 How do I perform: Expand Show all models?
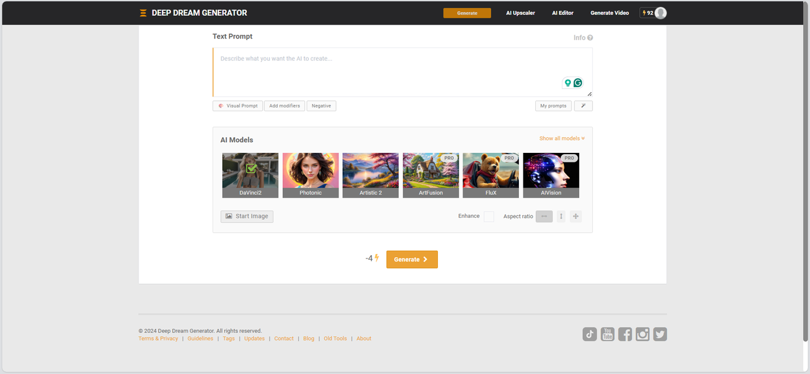562,138
